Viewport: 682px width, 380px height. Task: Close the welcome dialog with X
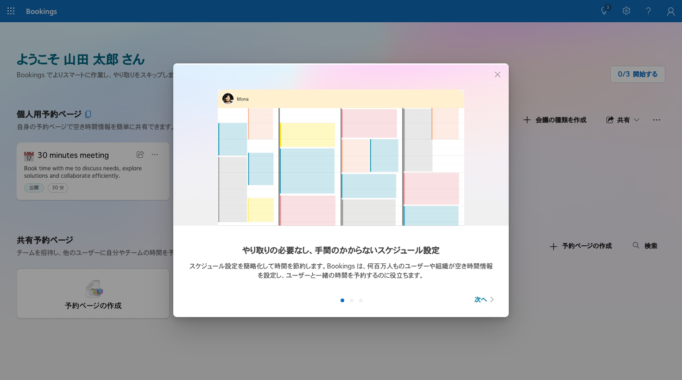(x=498, y=75)
